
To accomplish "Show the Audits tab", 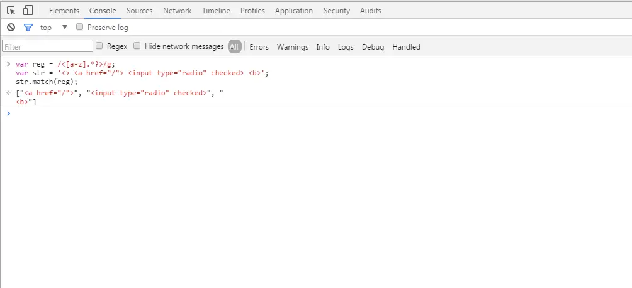I will click(370, 11).
